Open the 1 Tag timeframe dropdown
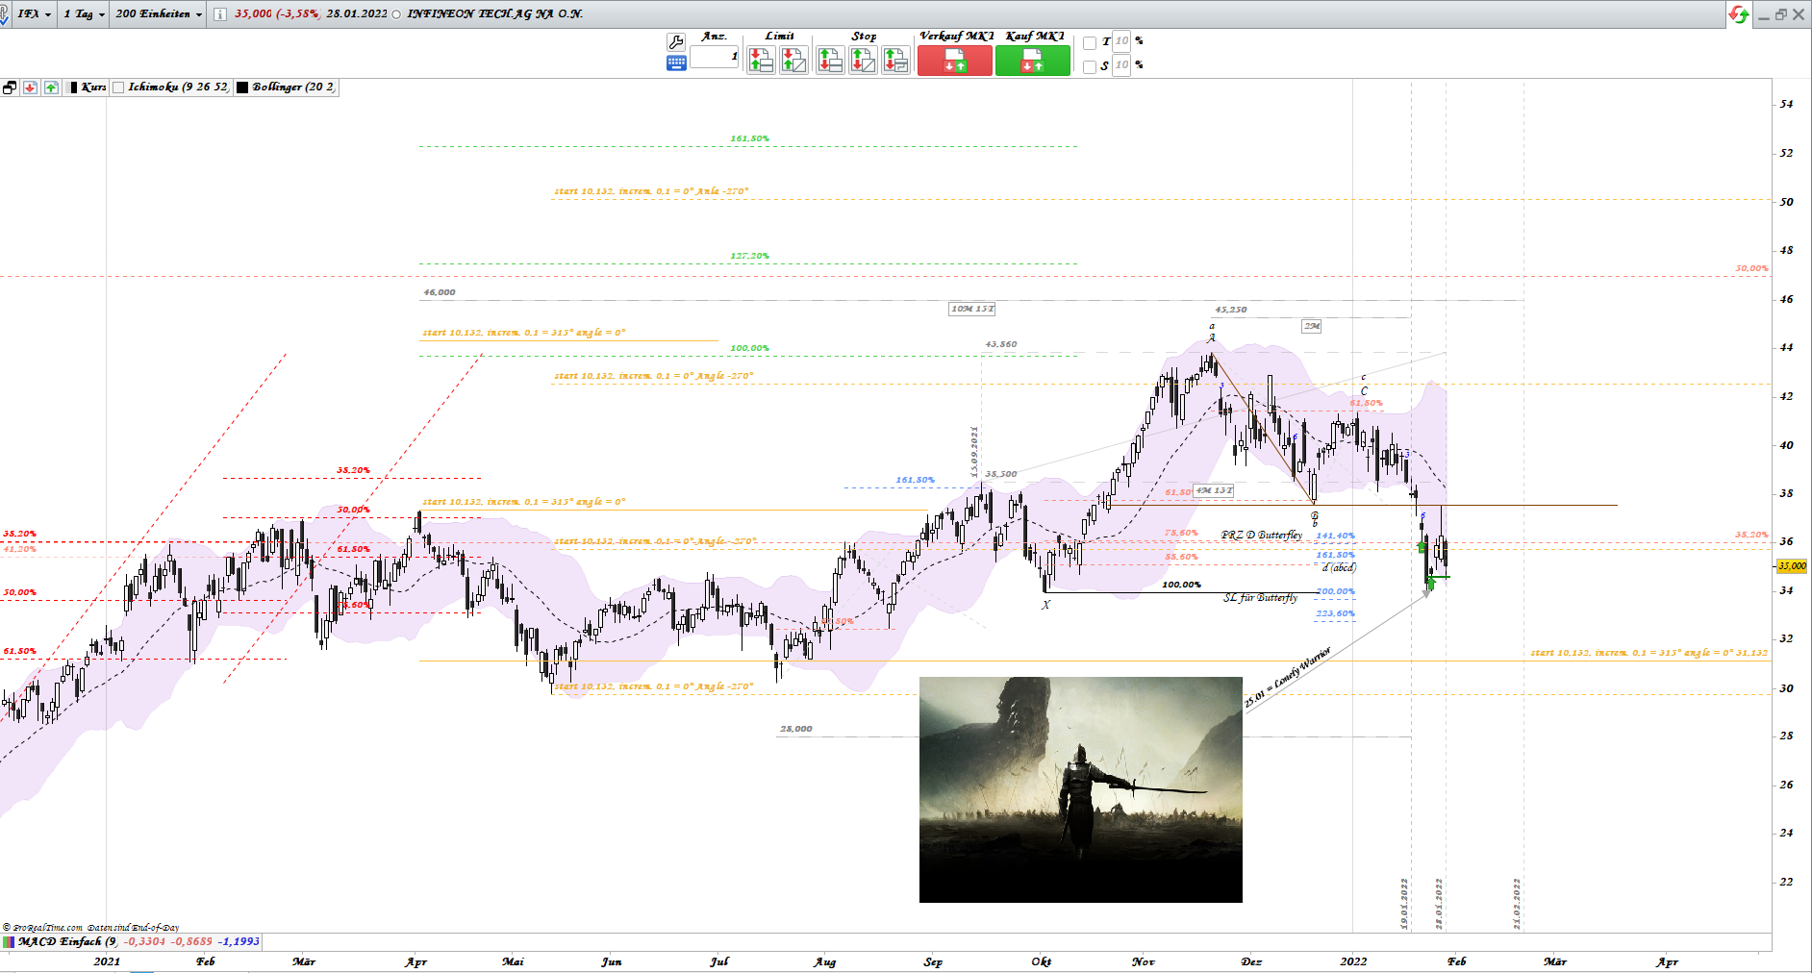 click(101, 14)
